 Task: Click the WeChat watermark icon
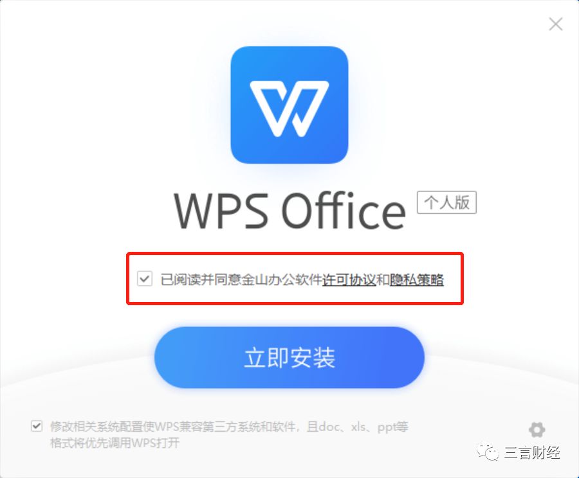pos(488,452)
